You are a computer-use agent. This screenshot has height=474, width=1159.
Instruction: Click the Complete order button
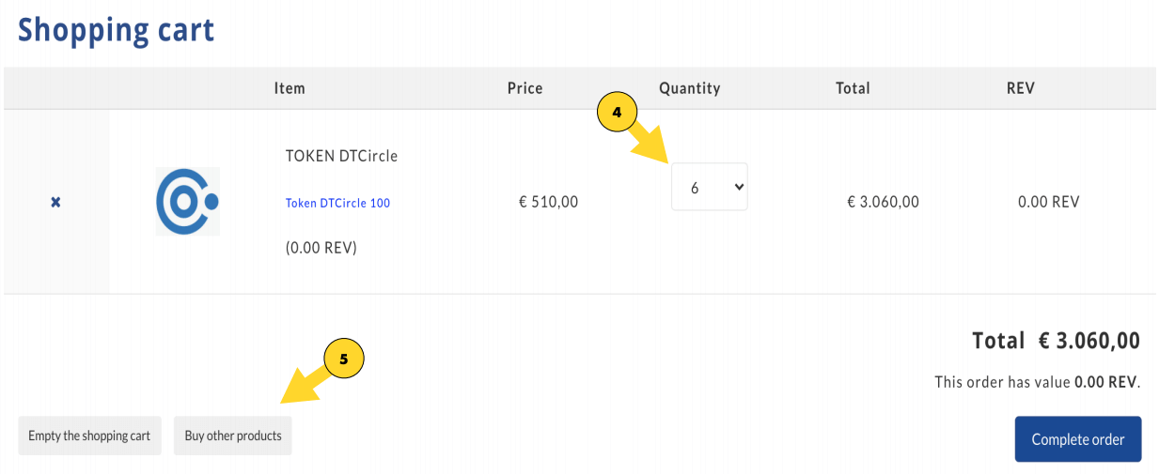click(1077, 439)
